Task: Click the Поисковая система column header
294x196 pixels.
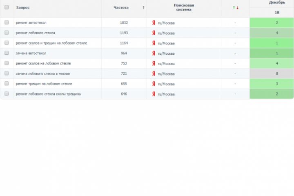Action: tap(184, 7)
